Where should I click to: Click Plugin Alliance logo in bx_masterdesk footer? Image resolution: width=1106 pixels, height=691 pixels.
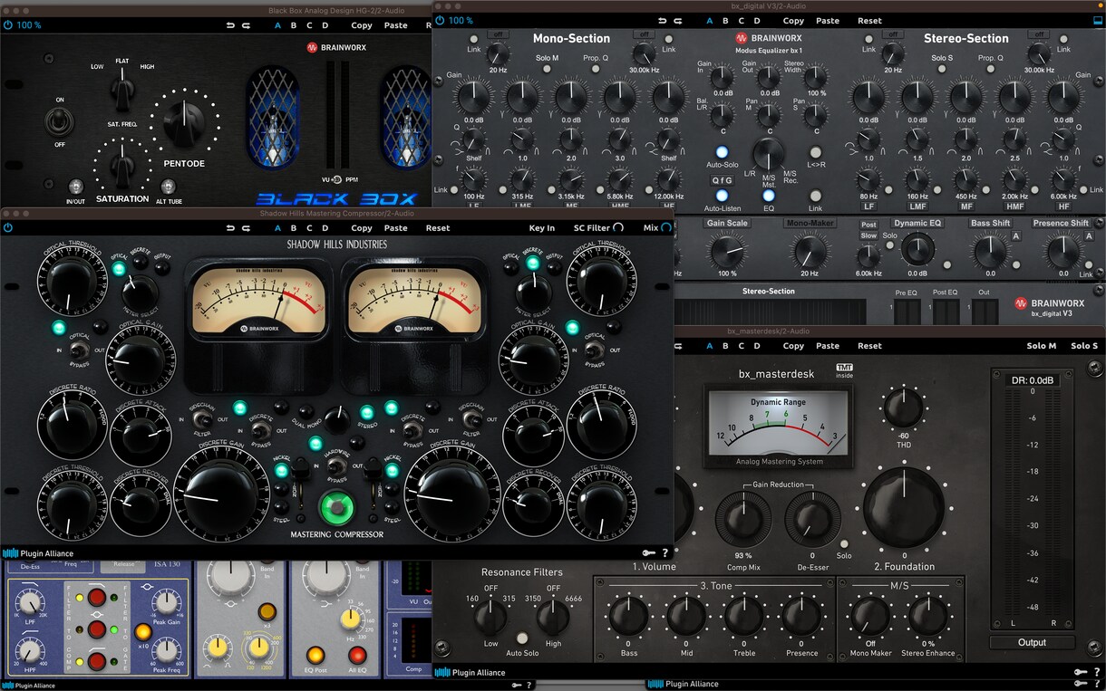point(470,672)
